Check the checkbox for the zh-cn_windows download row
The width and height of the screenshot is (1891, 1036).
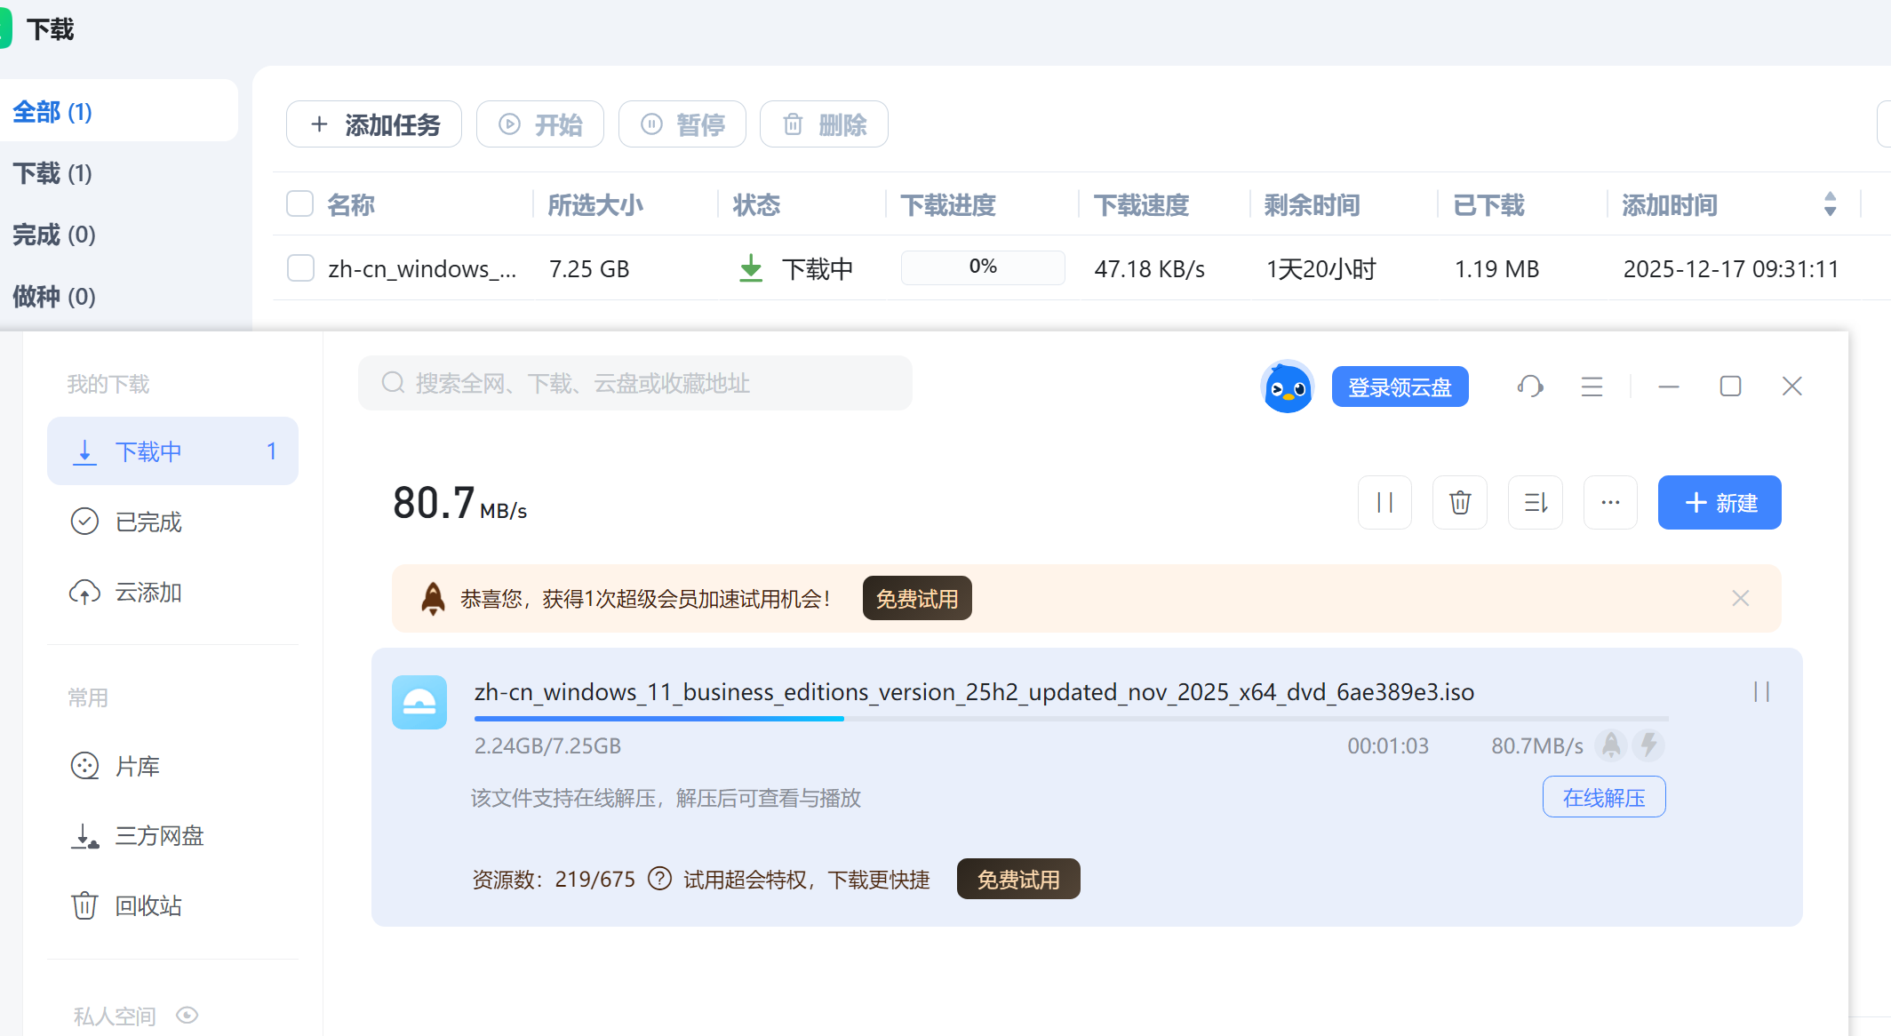[299, 267]
